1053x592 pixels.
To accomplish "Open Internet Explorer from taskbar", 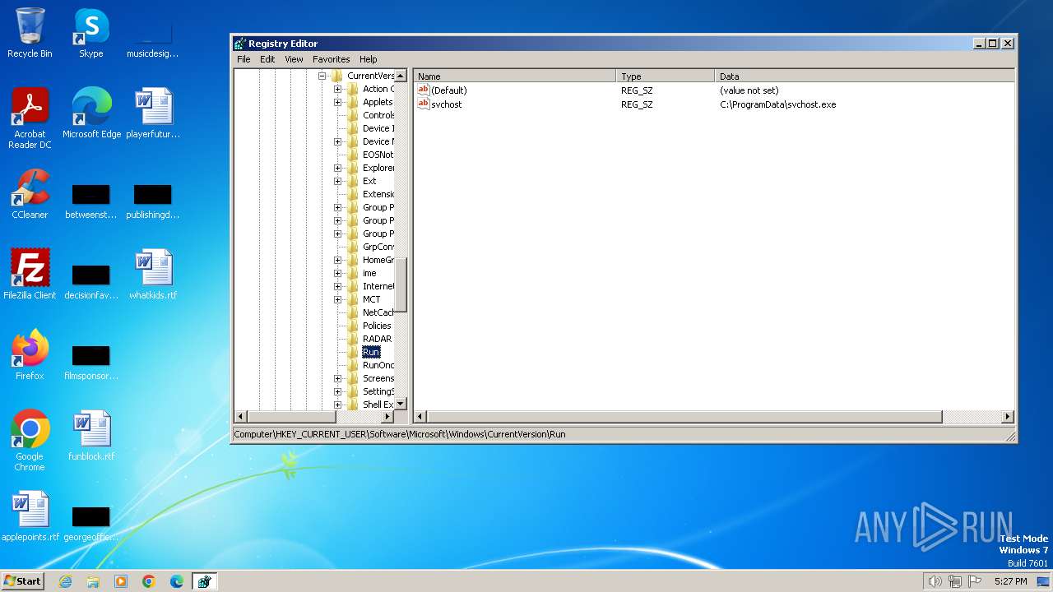I will tap(66, 581).
